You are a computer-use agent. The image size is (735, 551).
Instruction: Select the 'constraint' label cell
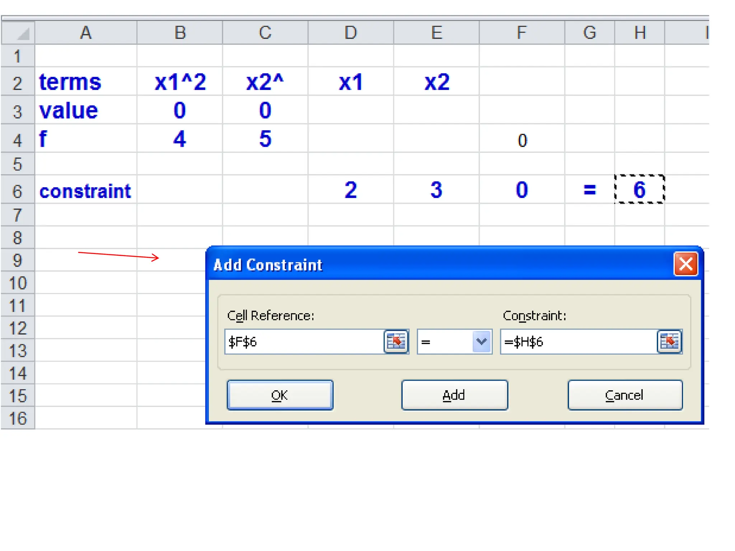pos(85,190)
